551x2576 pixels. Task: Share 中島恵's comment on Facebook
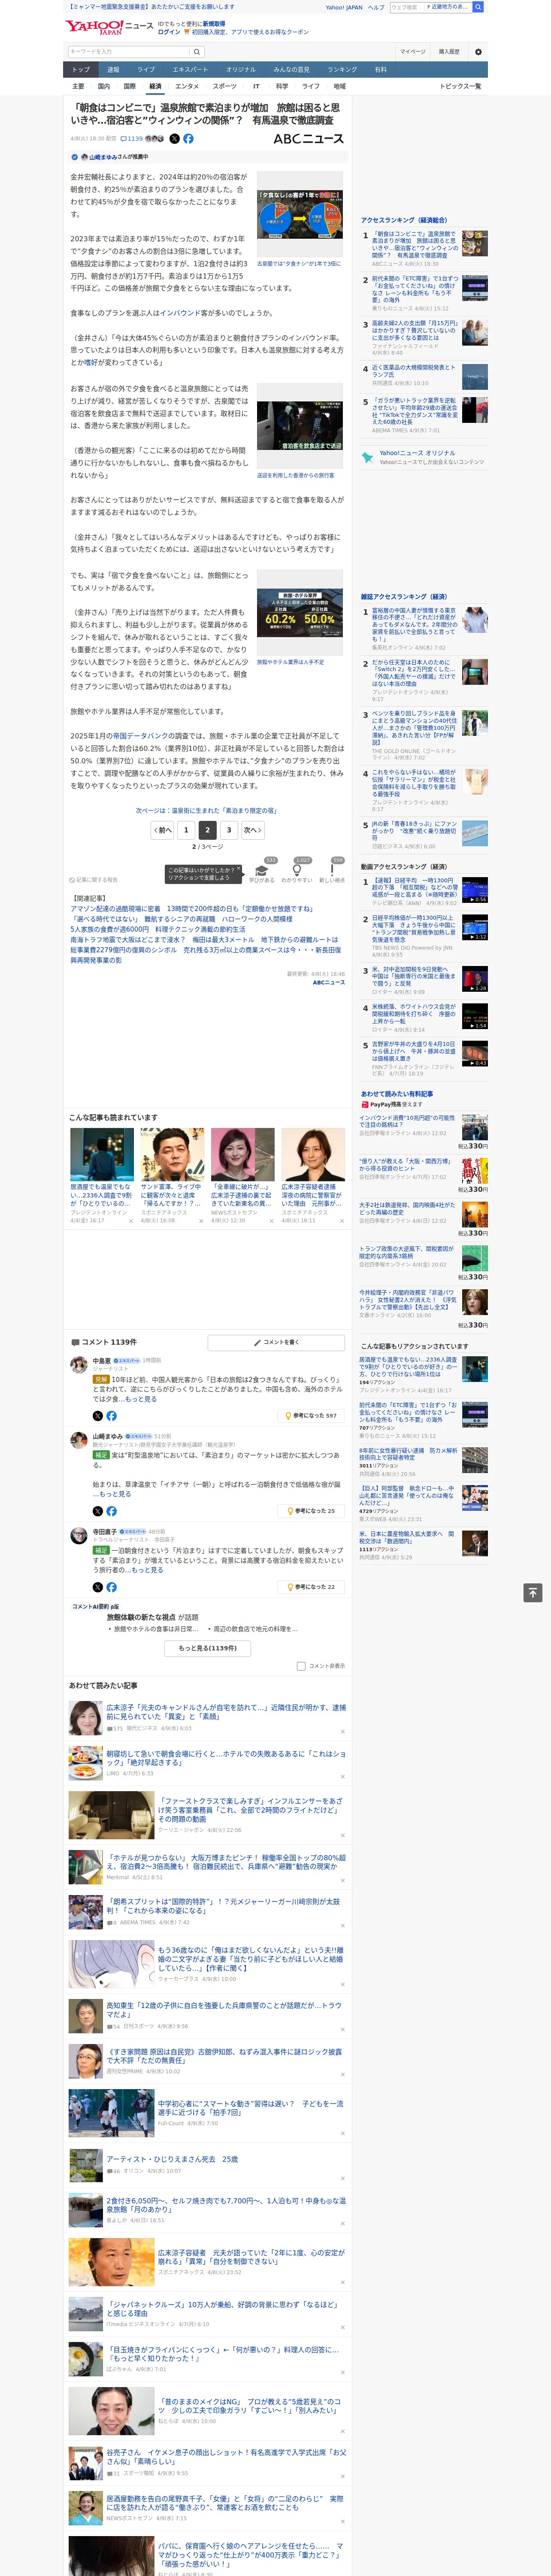pos(111,1416)
